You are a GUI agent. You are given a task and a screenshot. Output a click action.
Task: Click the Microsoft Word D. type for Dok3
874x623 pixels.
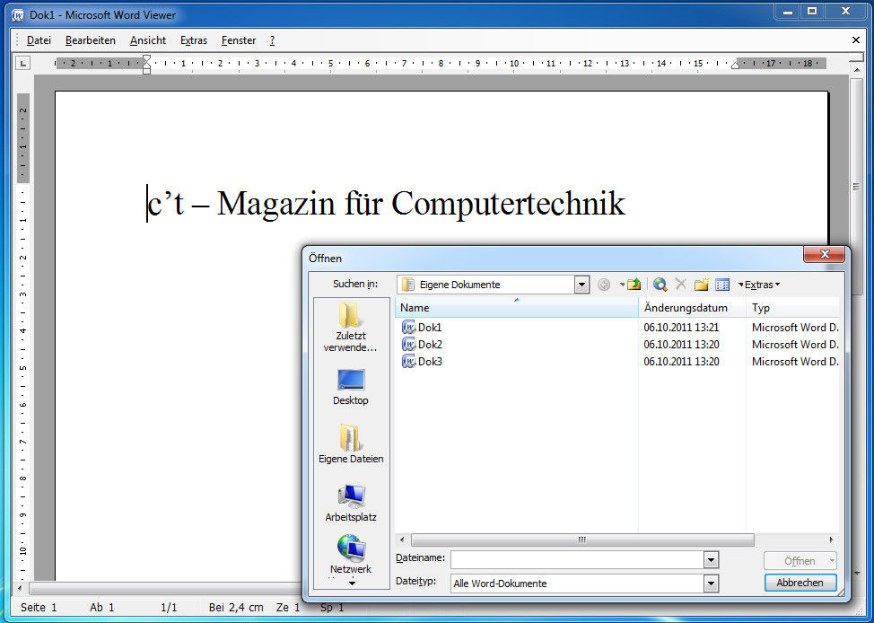point(795,362)
